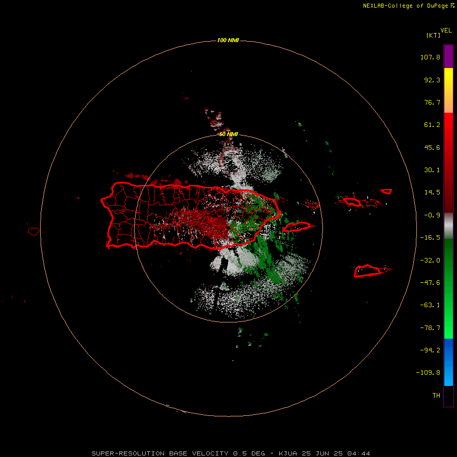Pick the purple segment of velocity scale
The image size is (457, 457).
click(448, 56)
